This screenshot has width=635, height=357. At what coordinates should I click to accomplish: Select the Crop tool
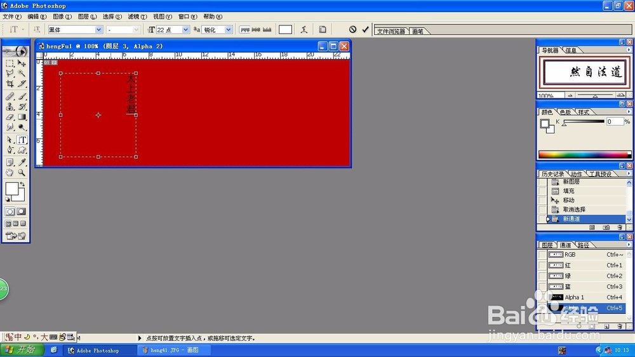(x=10, y=83)
